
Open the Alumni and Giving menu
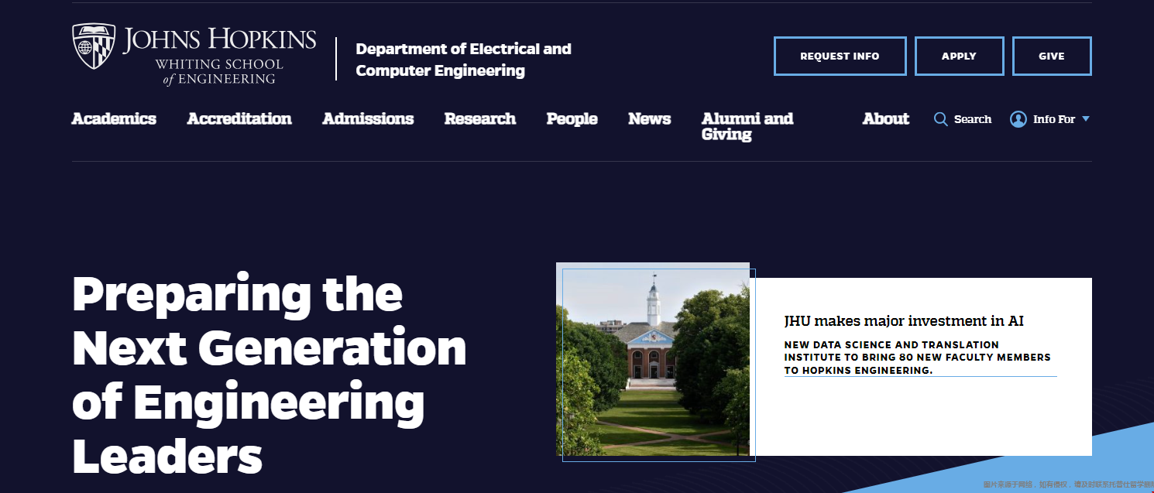point(747,126)
